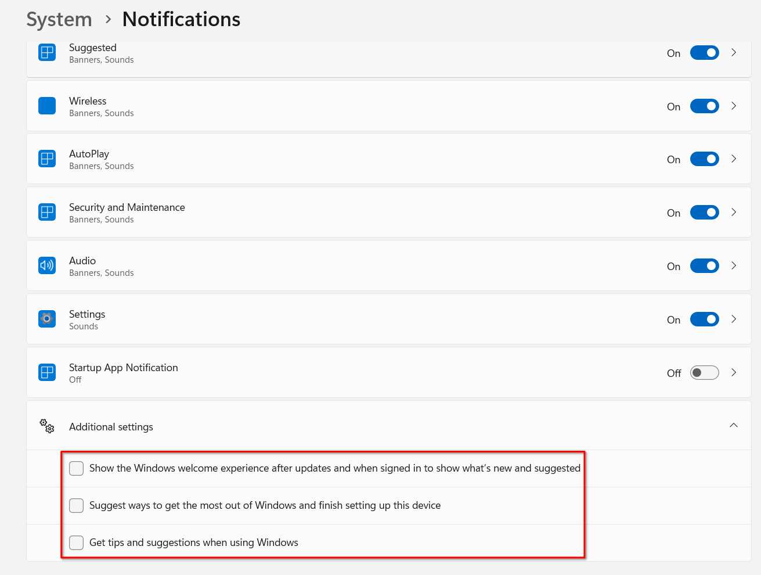This screenshot has height=575, width=761.
Task: Check 'Get tips and suggestions' checkbox
Action: (x=77, y=542)
